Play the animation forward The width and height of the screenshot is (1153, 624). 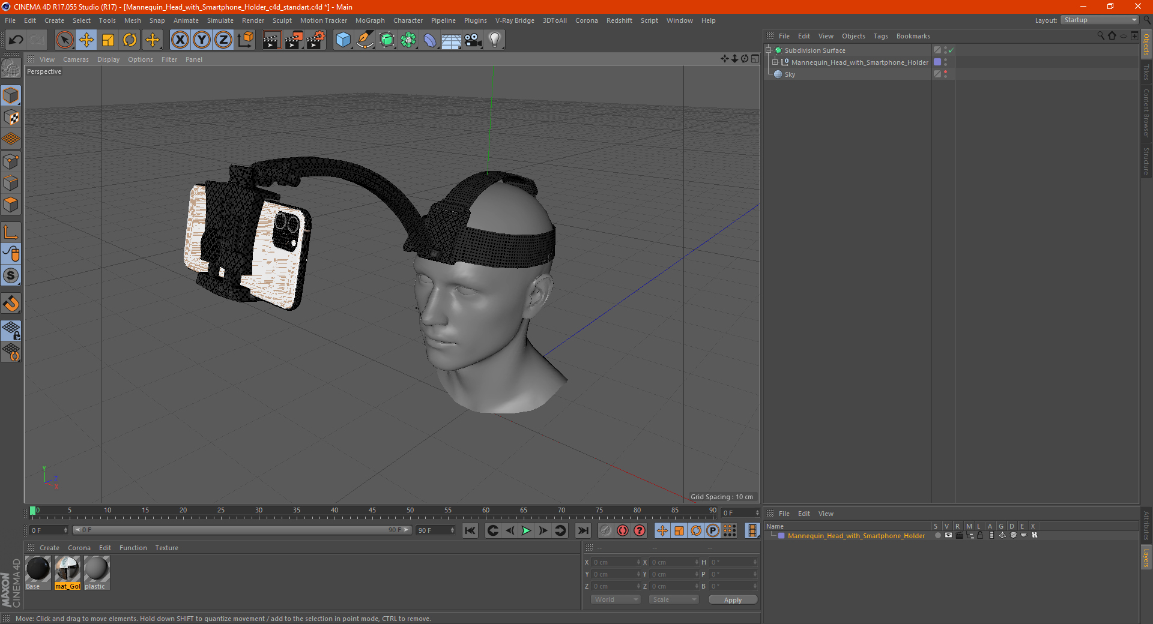526,530
